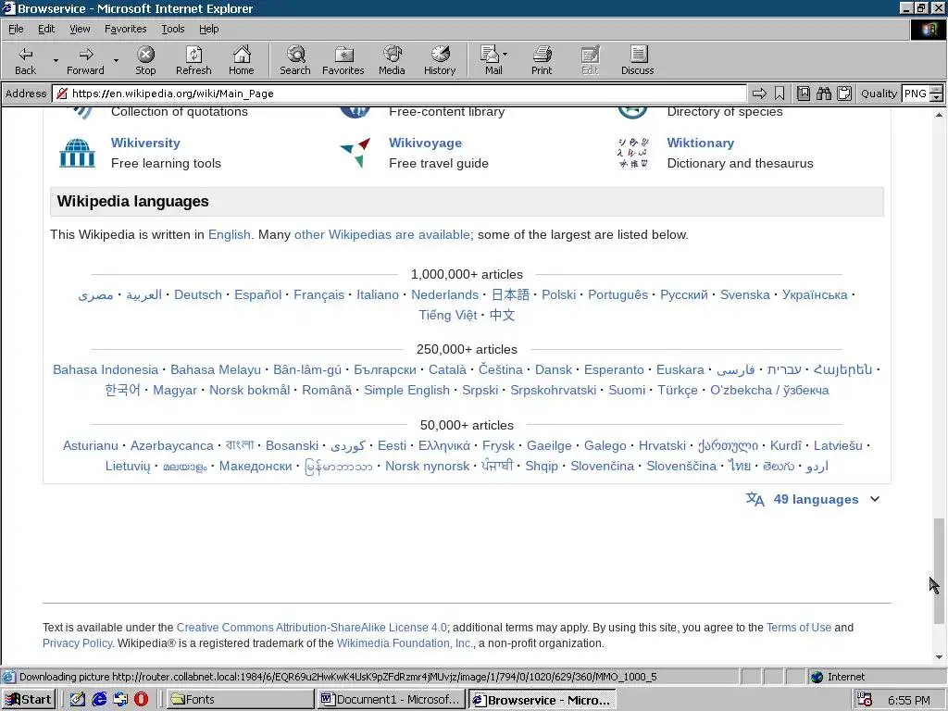
Task: Open the Wiktionary link
Action: [x=700, y=143]
